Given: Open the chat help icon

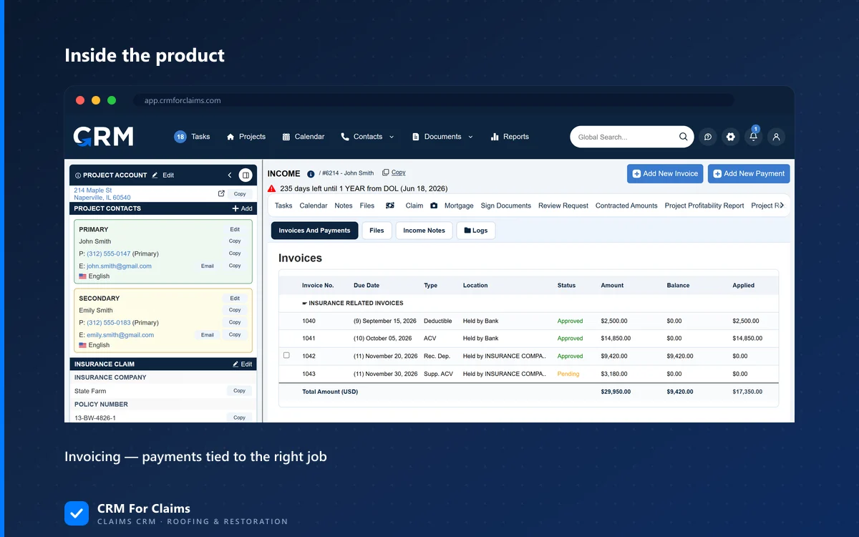Looking at the screenshot, I should coord(708,137).
